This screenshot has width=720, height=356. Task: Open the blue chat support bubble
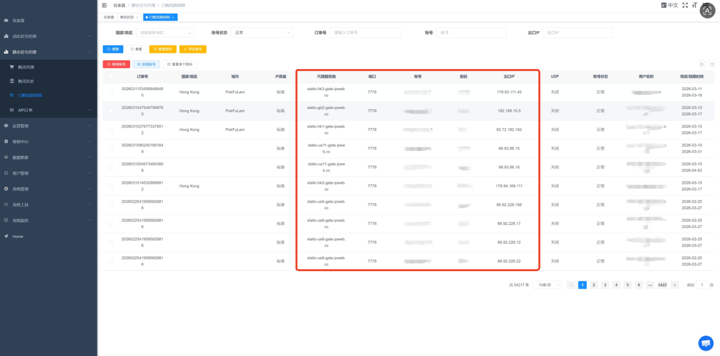(x=706, y=343)
